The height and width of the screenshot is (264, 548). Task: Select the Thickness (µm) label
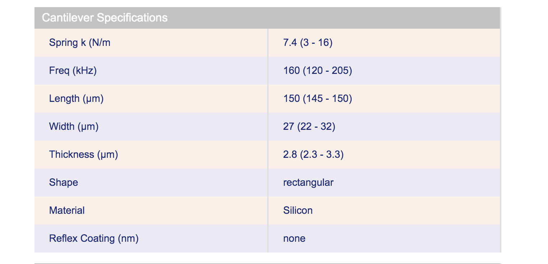click(83, 155)
